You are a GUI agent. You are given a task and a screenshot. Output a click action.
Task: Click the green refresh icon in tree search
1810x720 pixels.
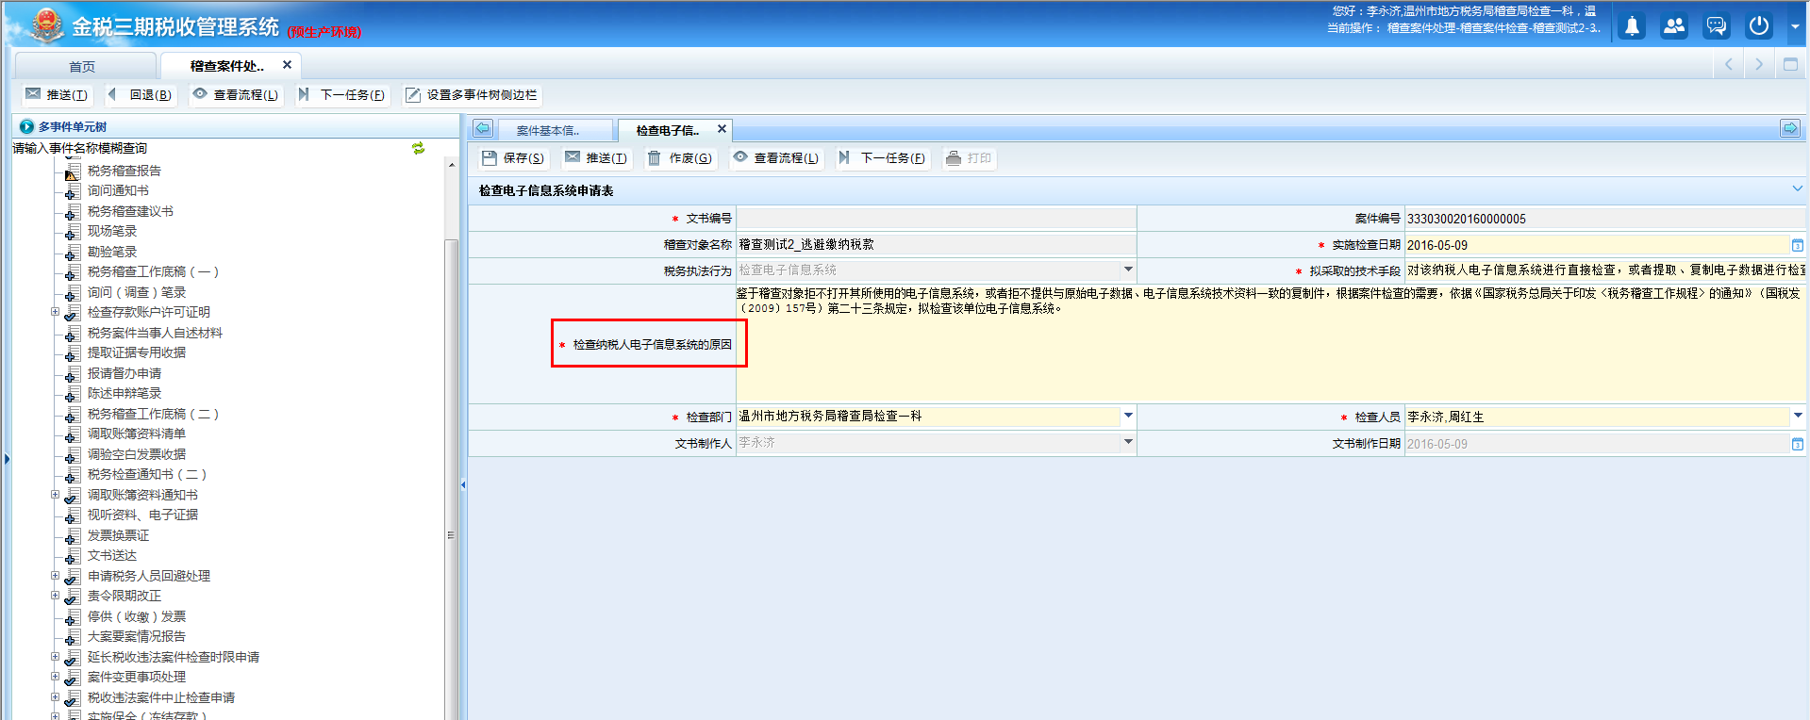[x=418, y=148]
